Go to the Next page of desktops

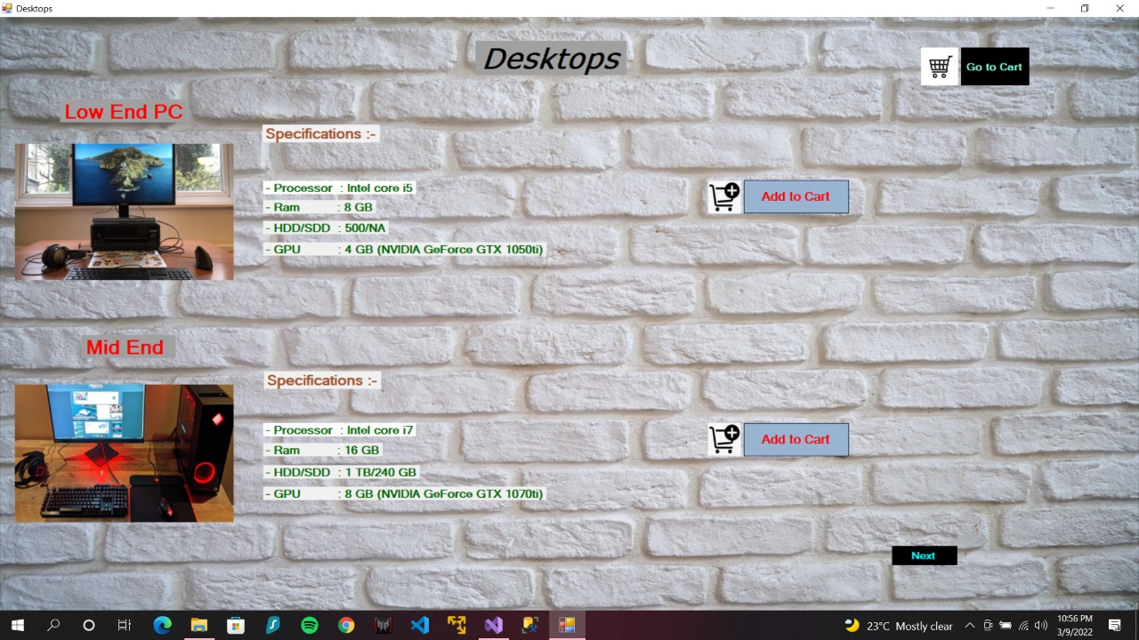[924, 556]
